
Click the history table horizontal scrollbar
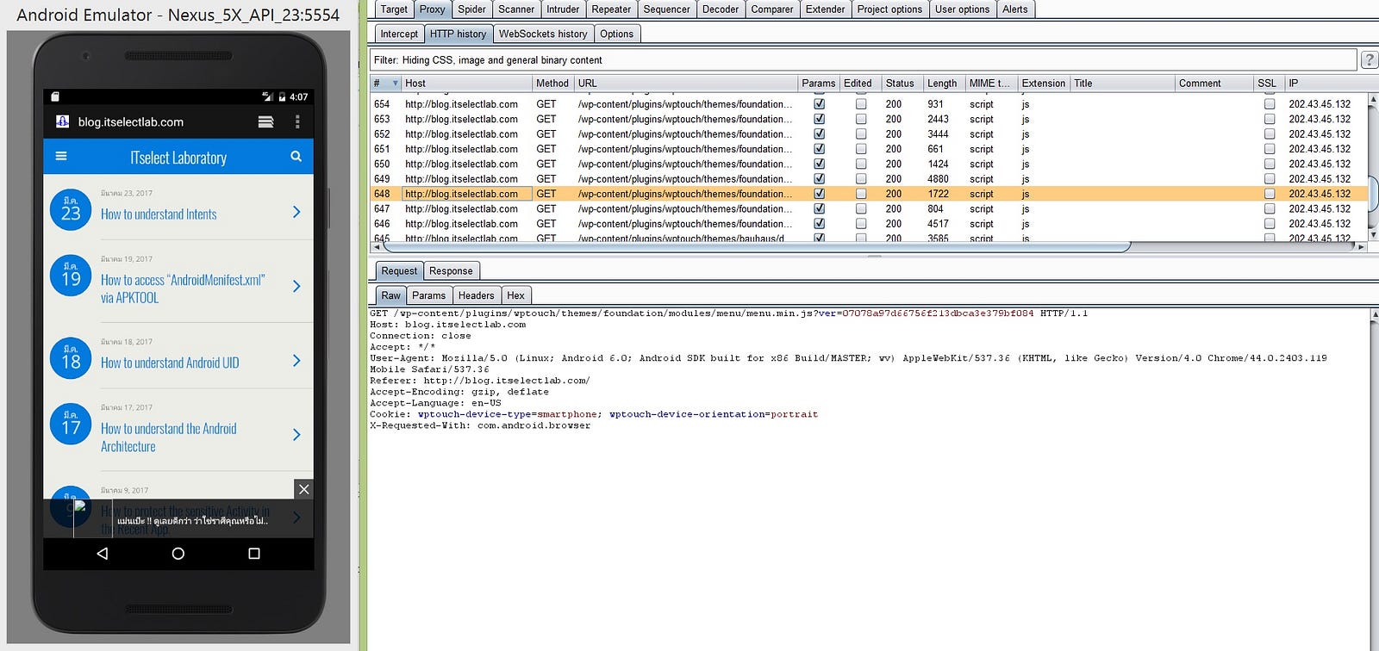[756, 247]
